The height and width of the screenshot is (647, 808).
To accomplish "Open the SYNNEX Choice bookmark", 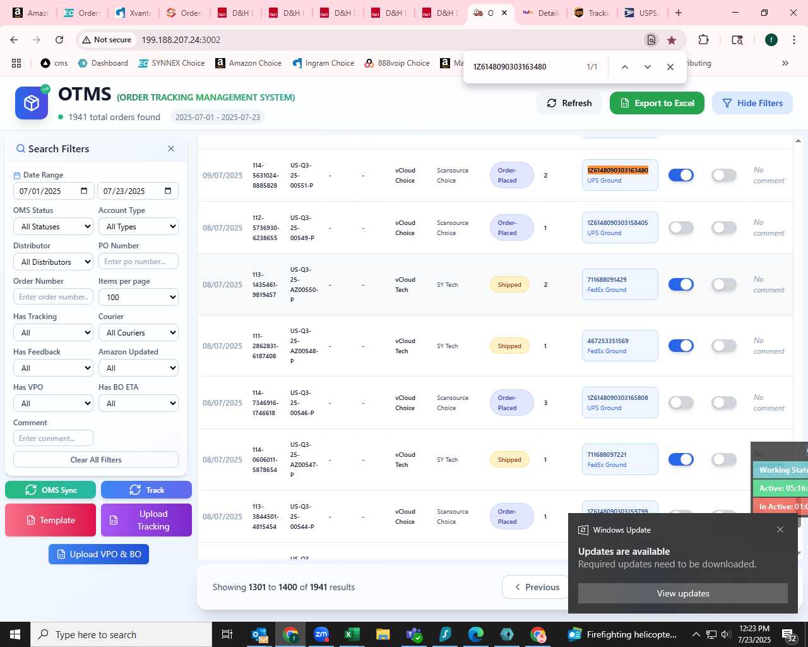I will (x=172, y=63).
